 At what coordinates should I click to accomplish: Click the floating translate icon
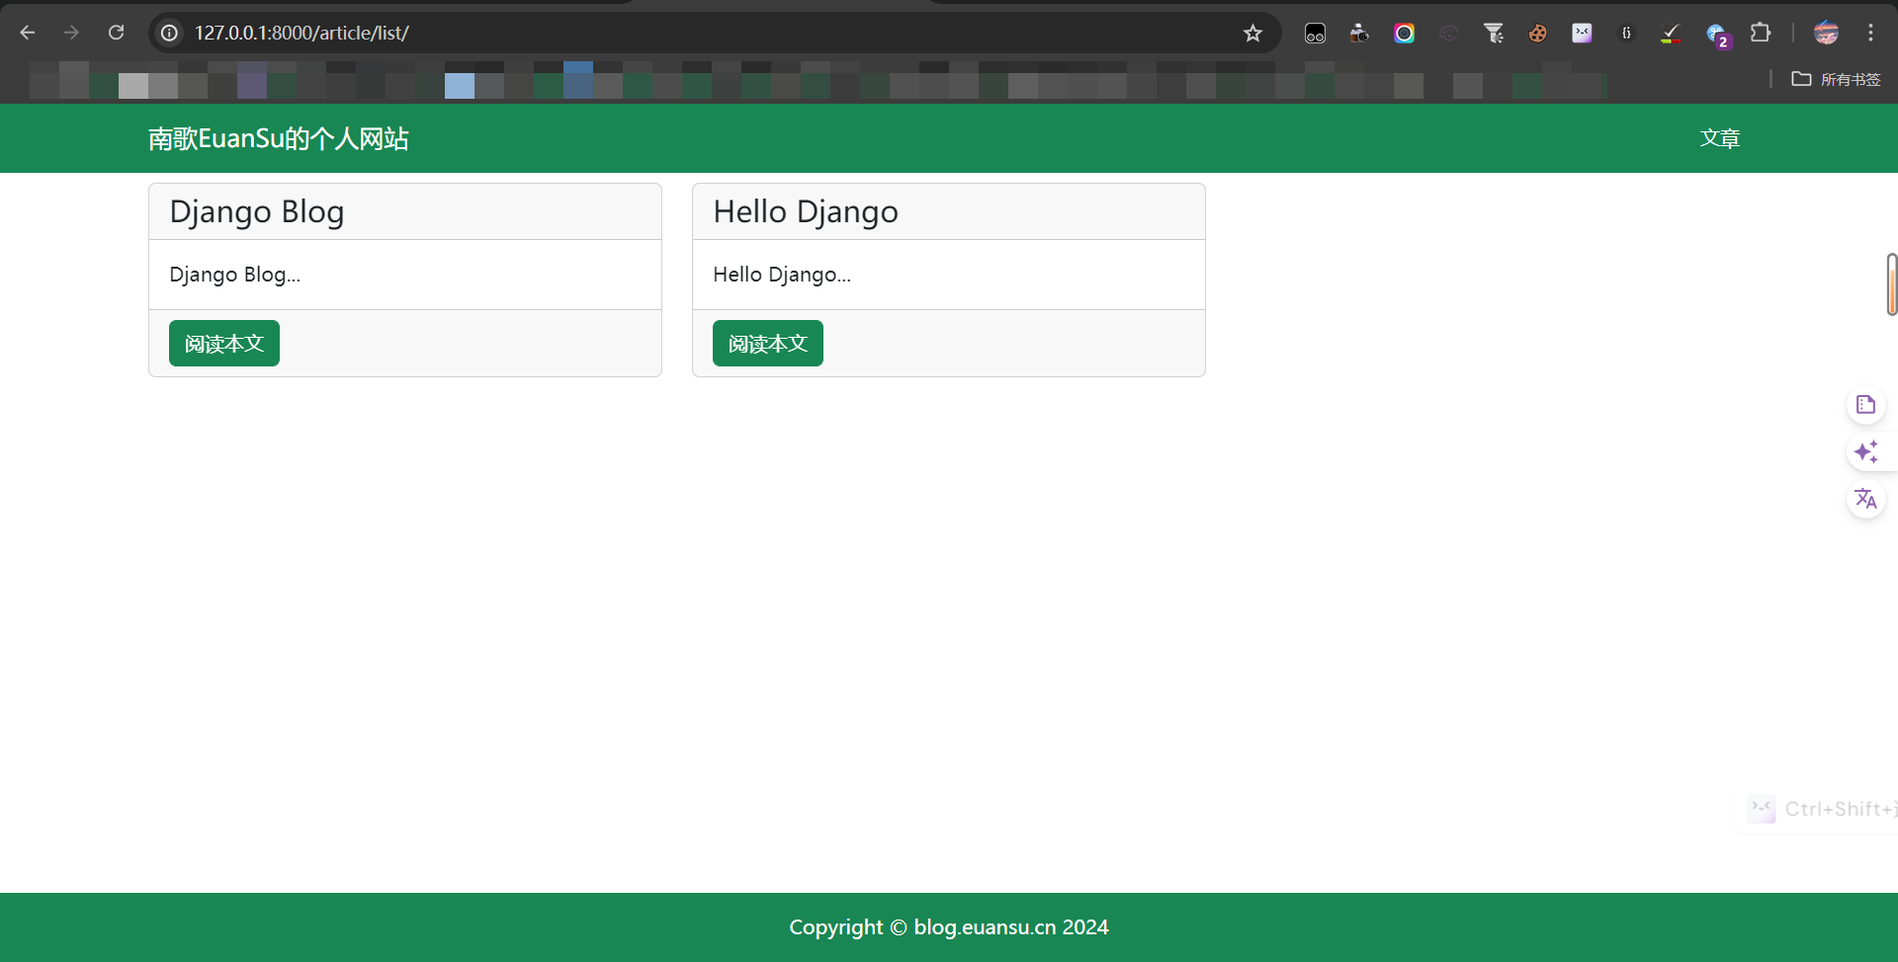[x=1865, y=499]
